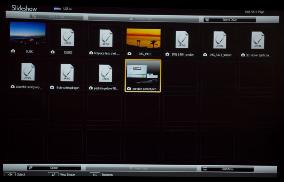Image resolution: width=284 pixels, height=182 pixels.
Task: Click the '001/001 Page' indicator
Action: pos(255,12)
